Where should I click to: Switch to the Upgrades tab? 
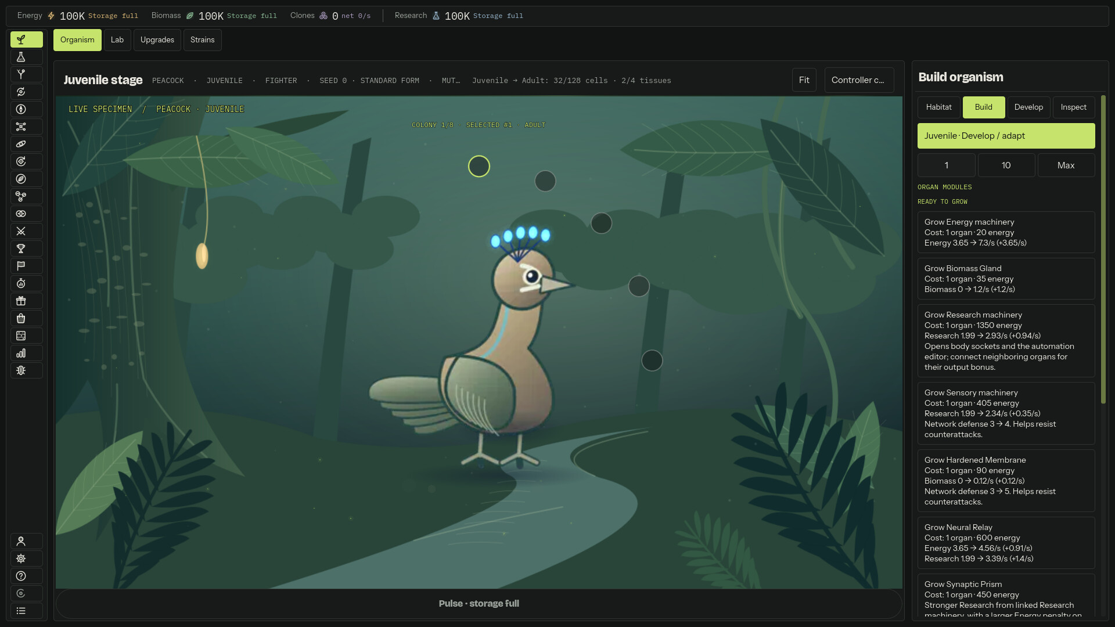click(x=157, y=40)
